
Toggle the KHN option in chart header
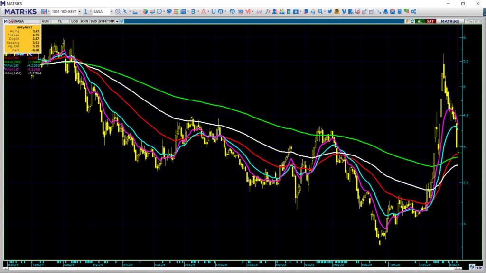coord(84,21)
